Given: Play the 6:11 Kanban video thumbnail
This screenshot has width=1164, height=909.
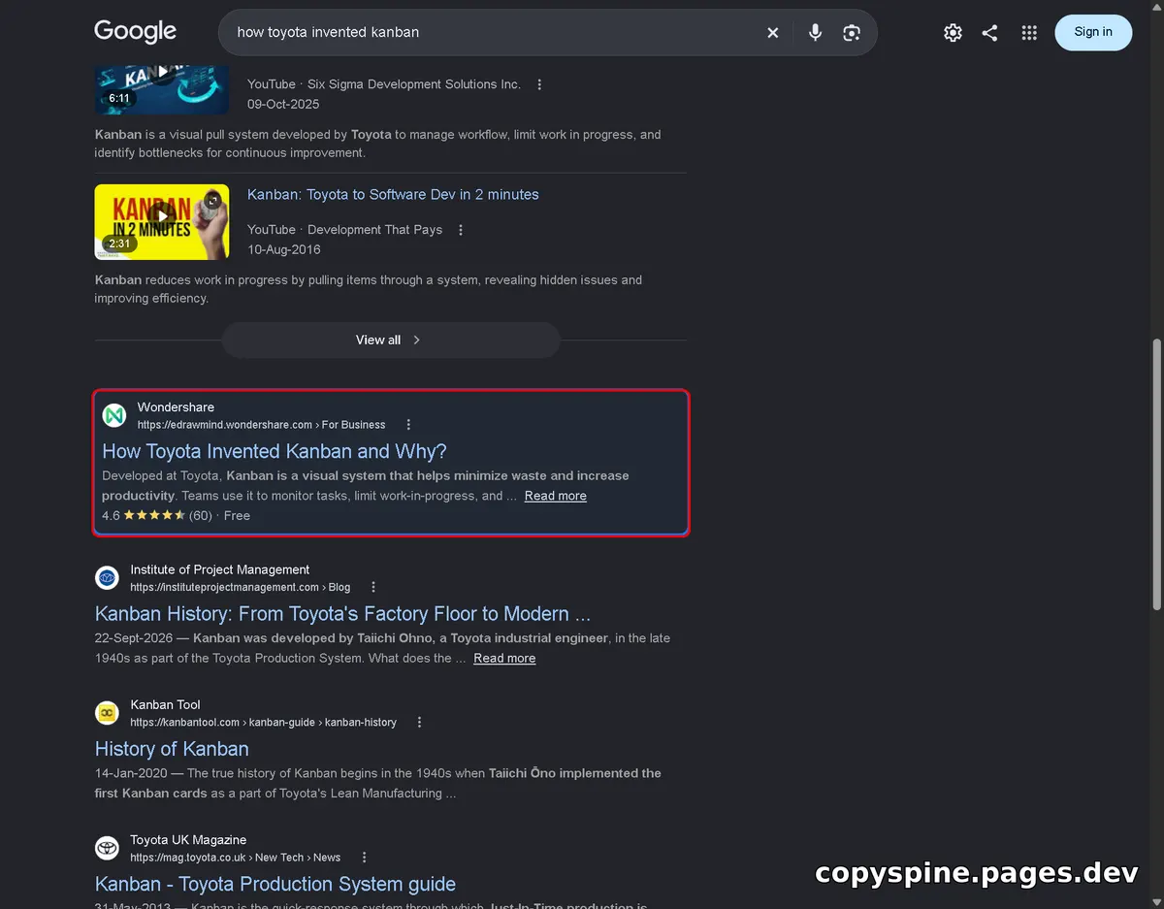Looking at the screenshot, I should [x=162, y=89].
